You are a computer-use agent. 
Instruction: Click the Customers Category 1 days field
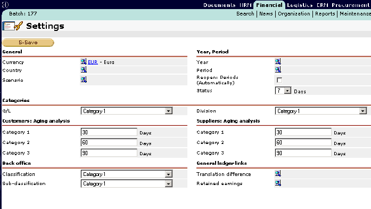[109, 132]
